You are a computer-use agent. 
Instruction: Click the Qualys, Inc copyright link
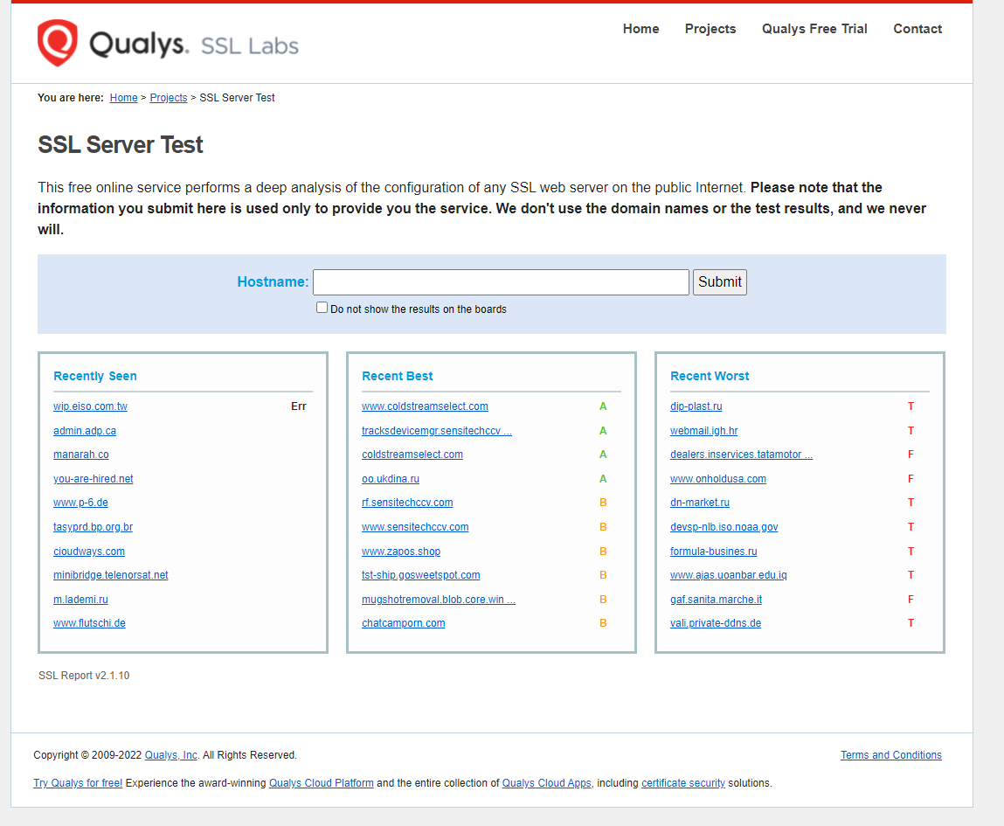click(x=171, y=754)
